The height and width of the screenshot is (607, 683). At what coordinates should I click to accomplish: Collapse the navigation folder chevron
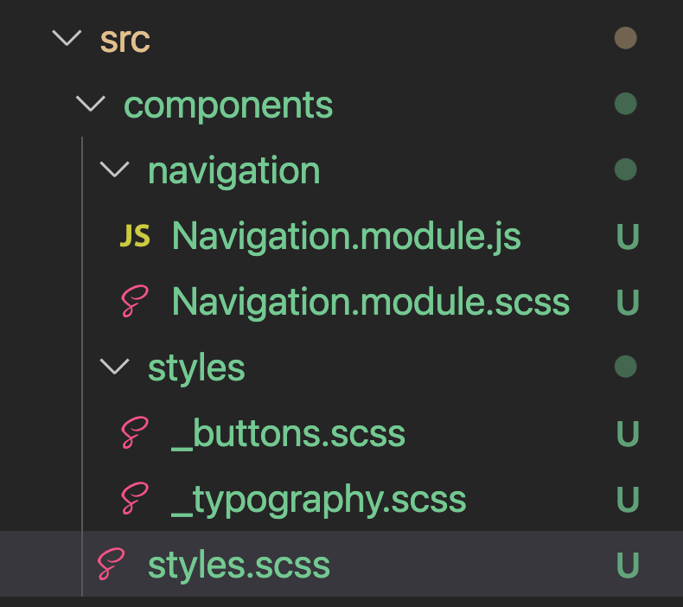[x=113, y=170]
